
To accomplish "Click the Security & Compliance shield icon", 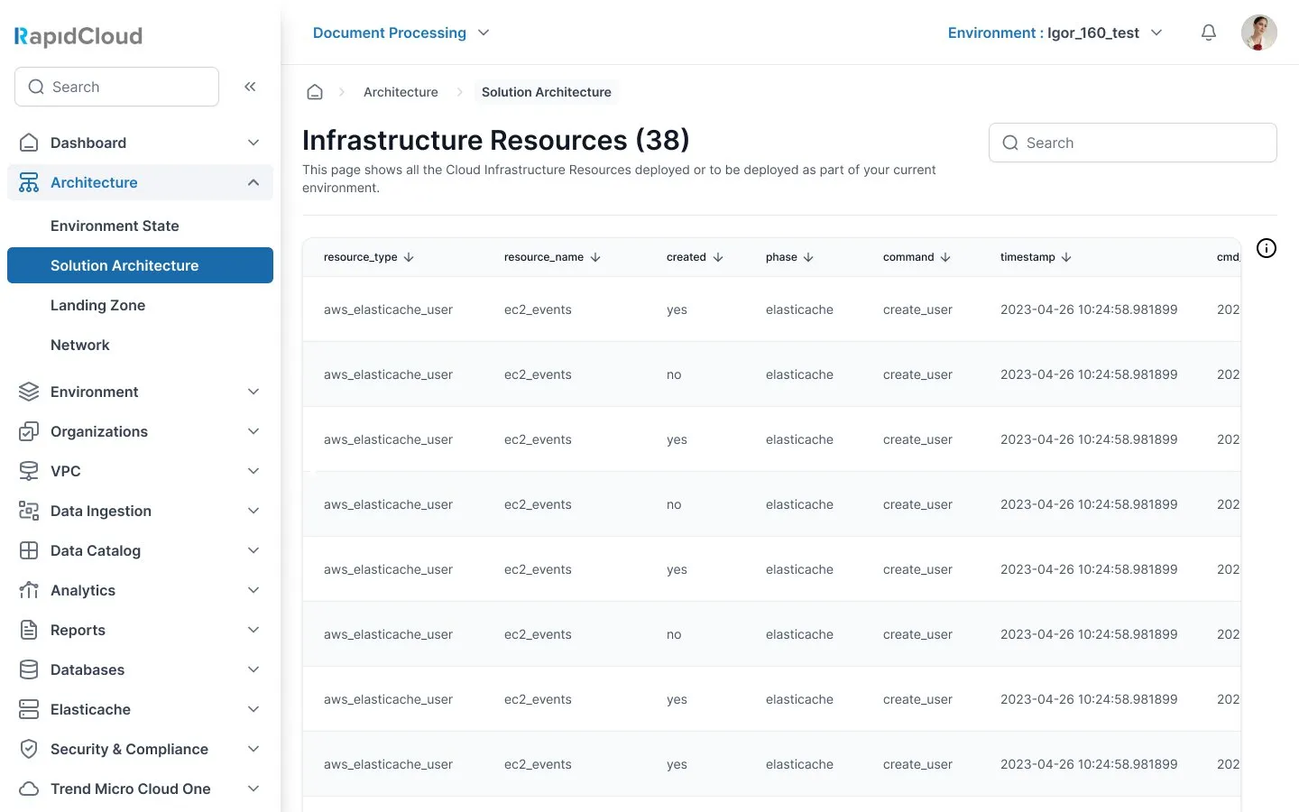I will 29,749.
